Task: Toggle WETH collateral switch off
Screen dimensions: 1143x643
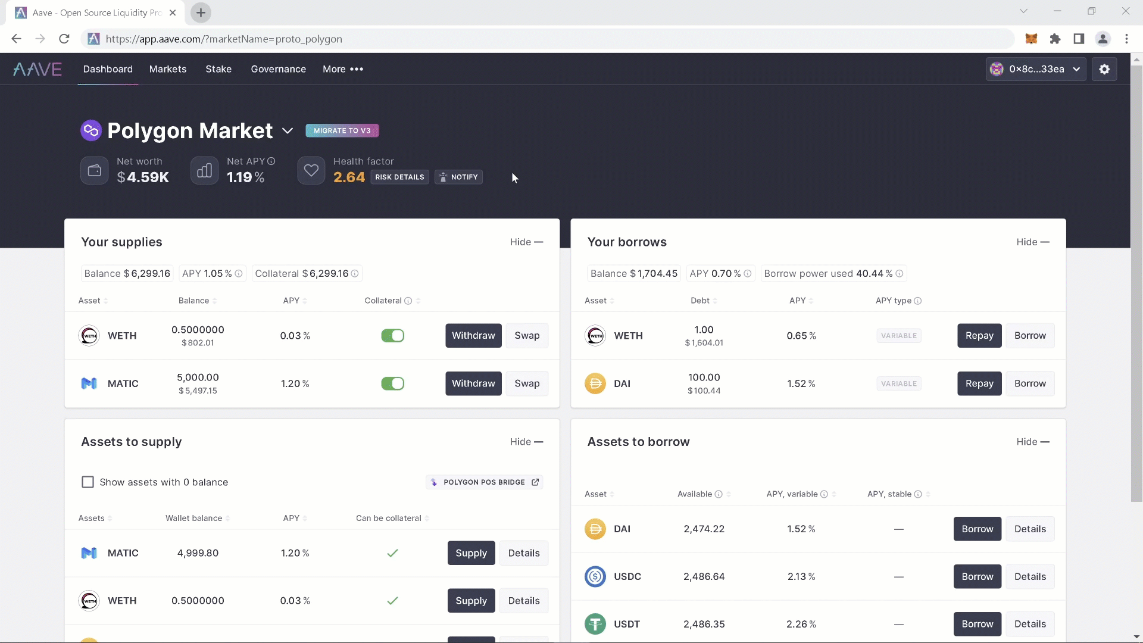Action: [x=392, y=336]
